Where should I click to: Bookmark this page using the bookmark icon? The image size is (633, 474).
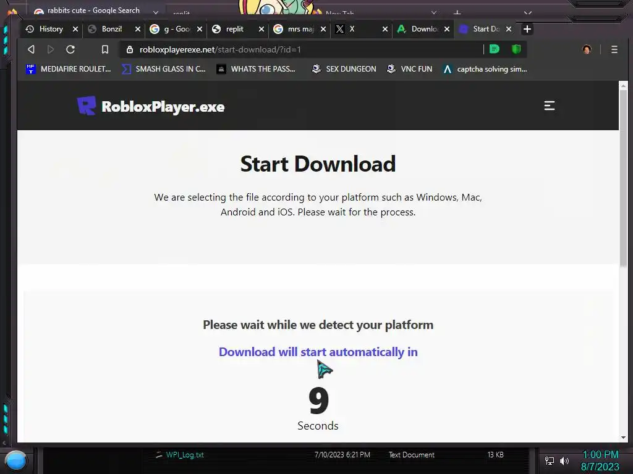tap(105, 49)
